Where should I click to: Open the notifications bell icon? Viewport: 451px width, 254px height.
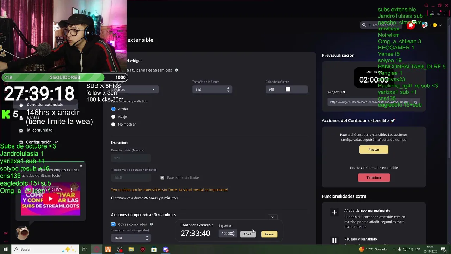(411, 25)
